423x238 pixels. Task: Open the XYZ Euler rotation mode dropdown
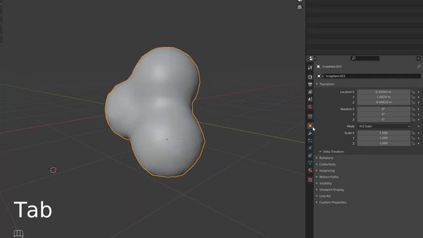pyautogui.click(x=383, y=126)
